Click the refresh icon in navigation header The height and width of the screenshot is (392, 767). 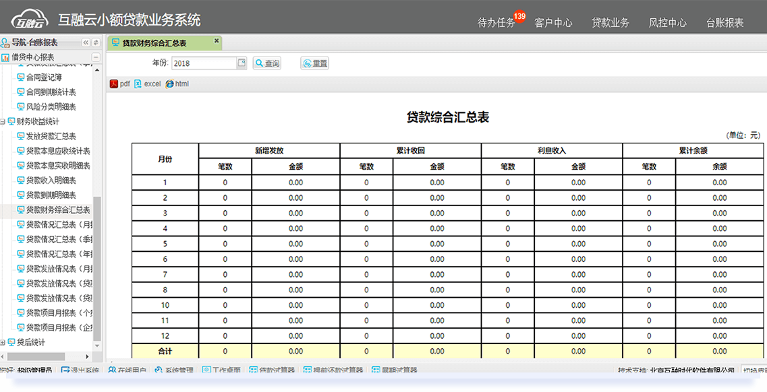(x=96, y=42)
